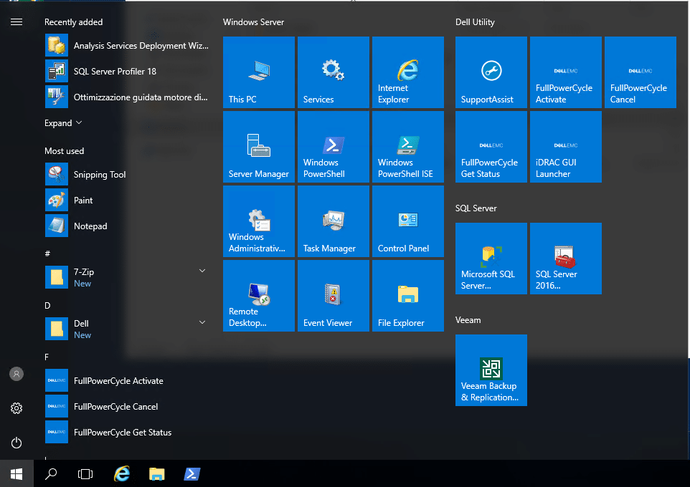Image resolution: width=690 pixels, height=487 pixels.
Task: Click the Start button on taskbar
Action: pos(16,474)
